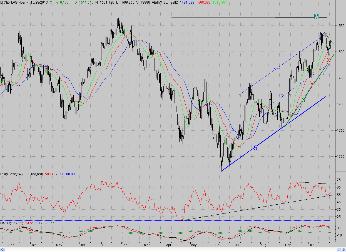Click the red "x" annotation
Screen dimensions: 346x252
[328, 60]
